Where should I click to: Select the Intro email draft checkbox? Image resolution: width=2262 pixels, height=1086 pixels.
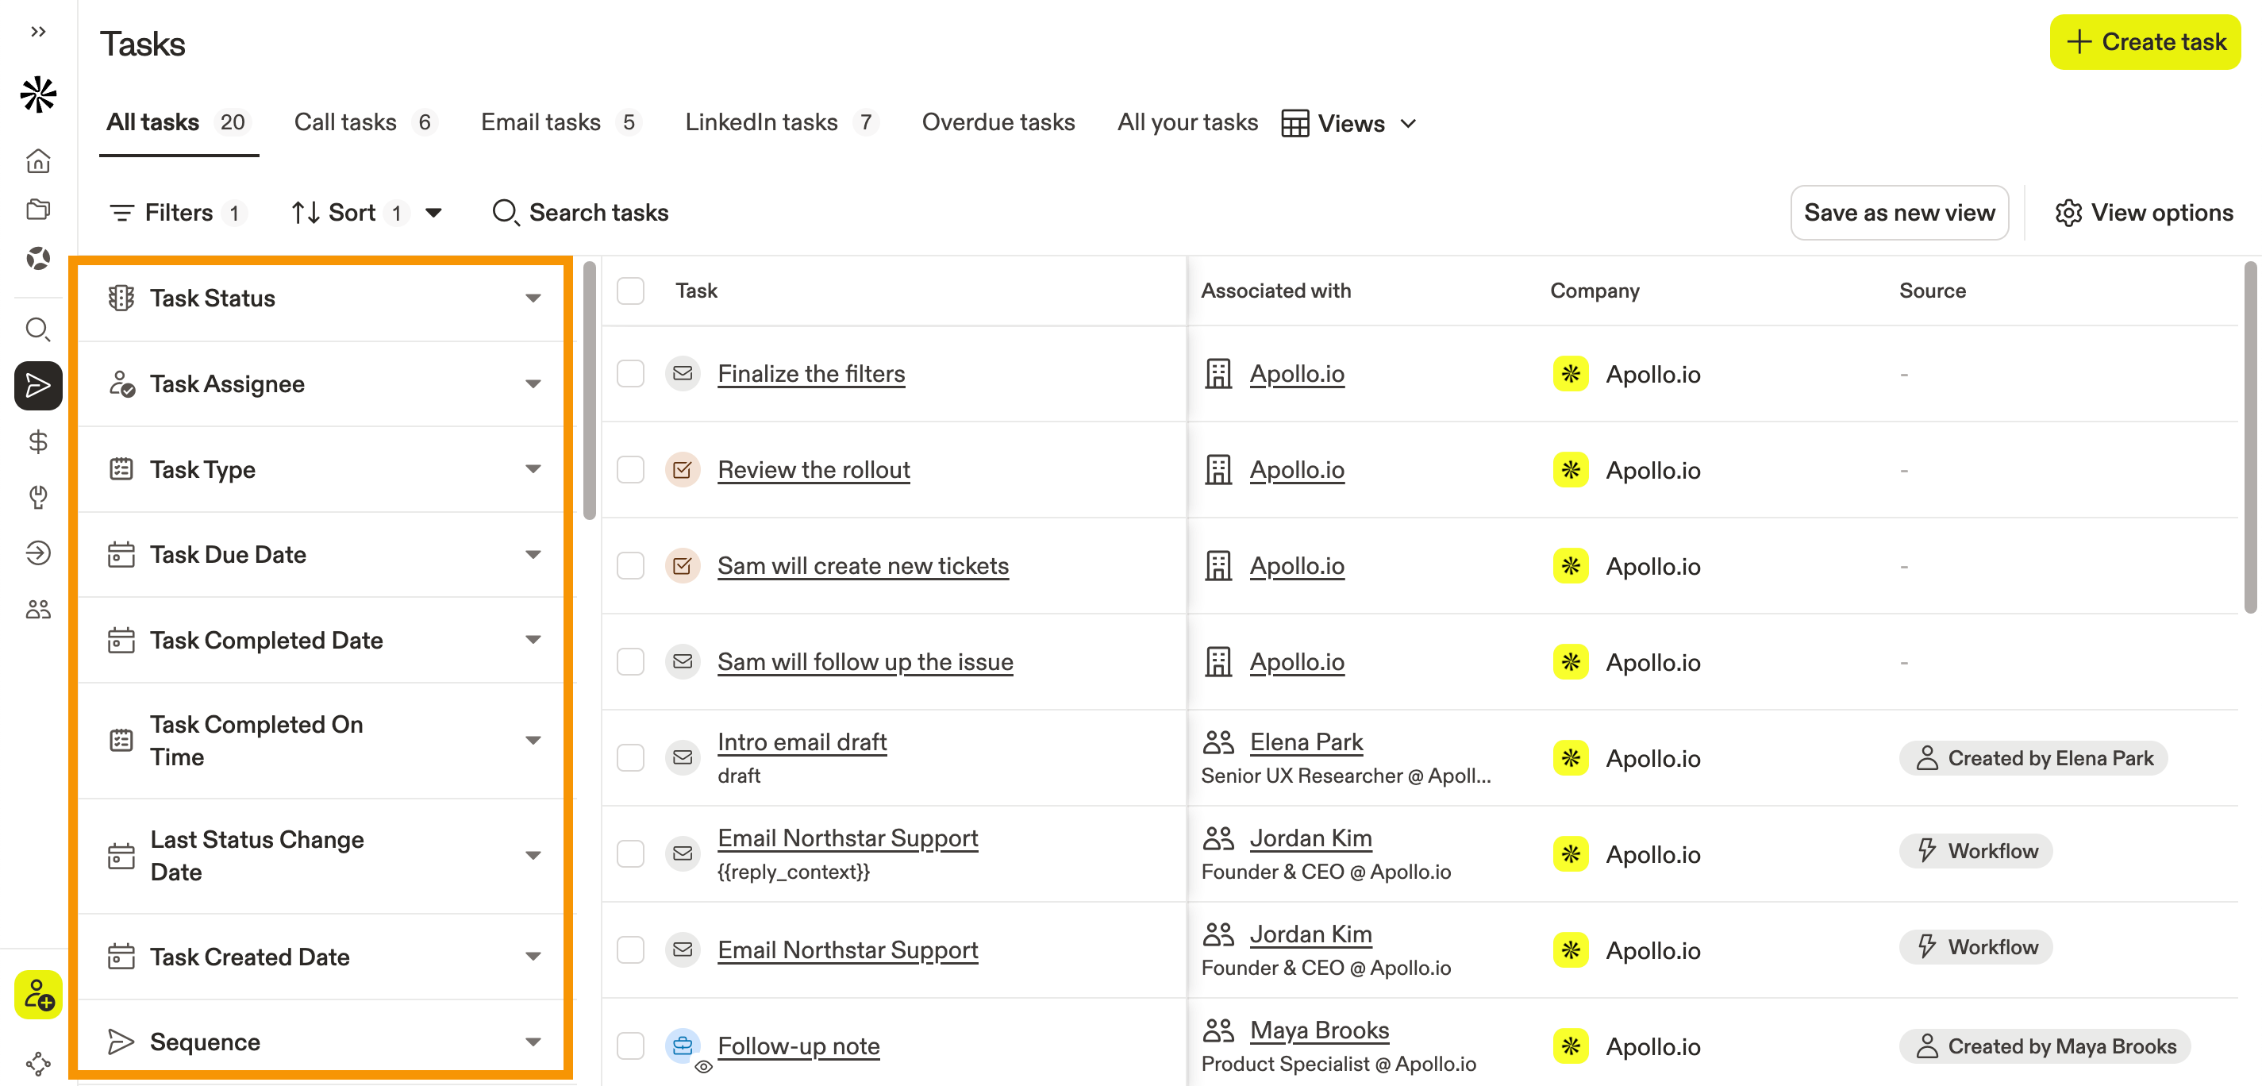click(x=630, y=758)
